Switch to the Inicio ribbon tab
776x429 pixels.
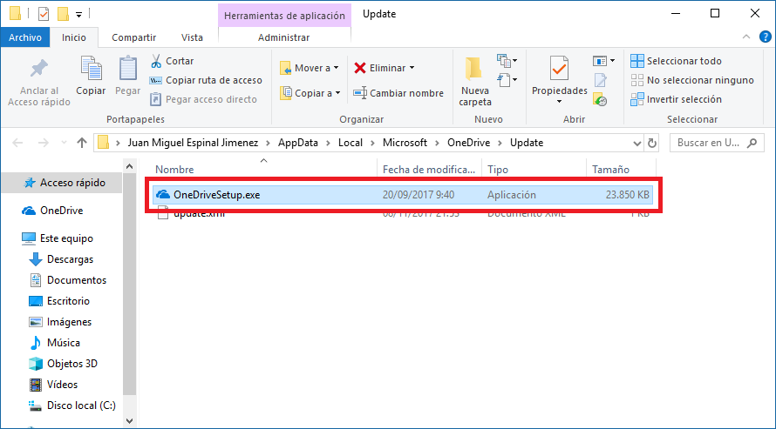tap(74, 37)
